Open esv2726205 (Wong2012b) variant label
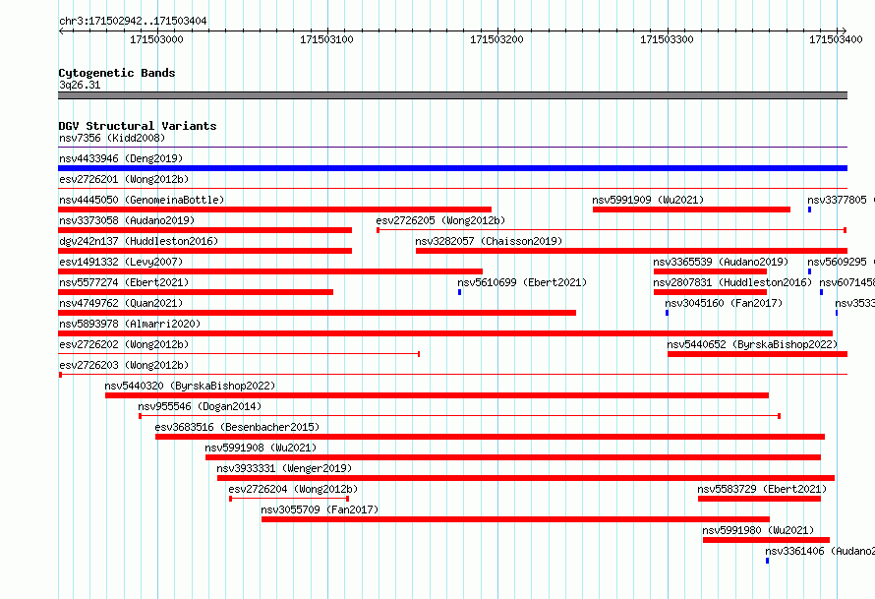The image size is (875, 599). 440,220
